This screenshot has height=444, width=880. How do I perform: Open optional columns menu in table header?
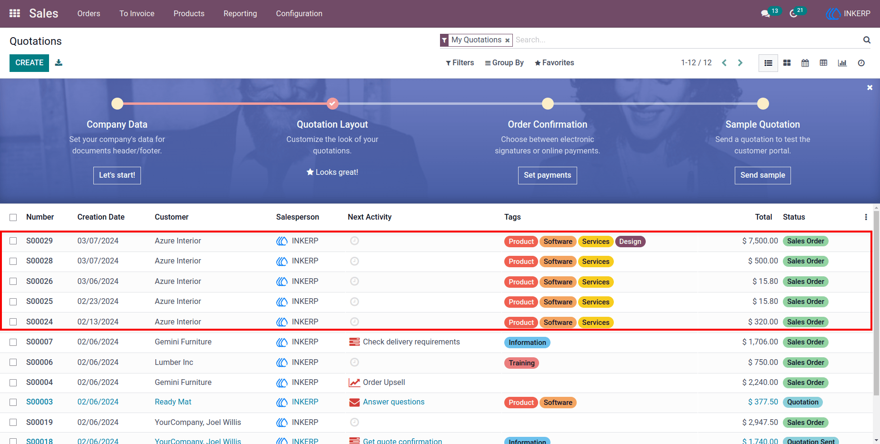tap(866, 217)
